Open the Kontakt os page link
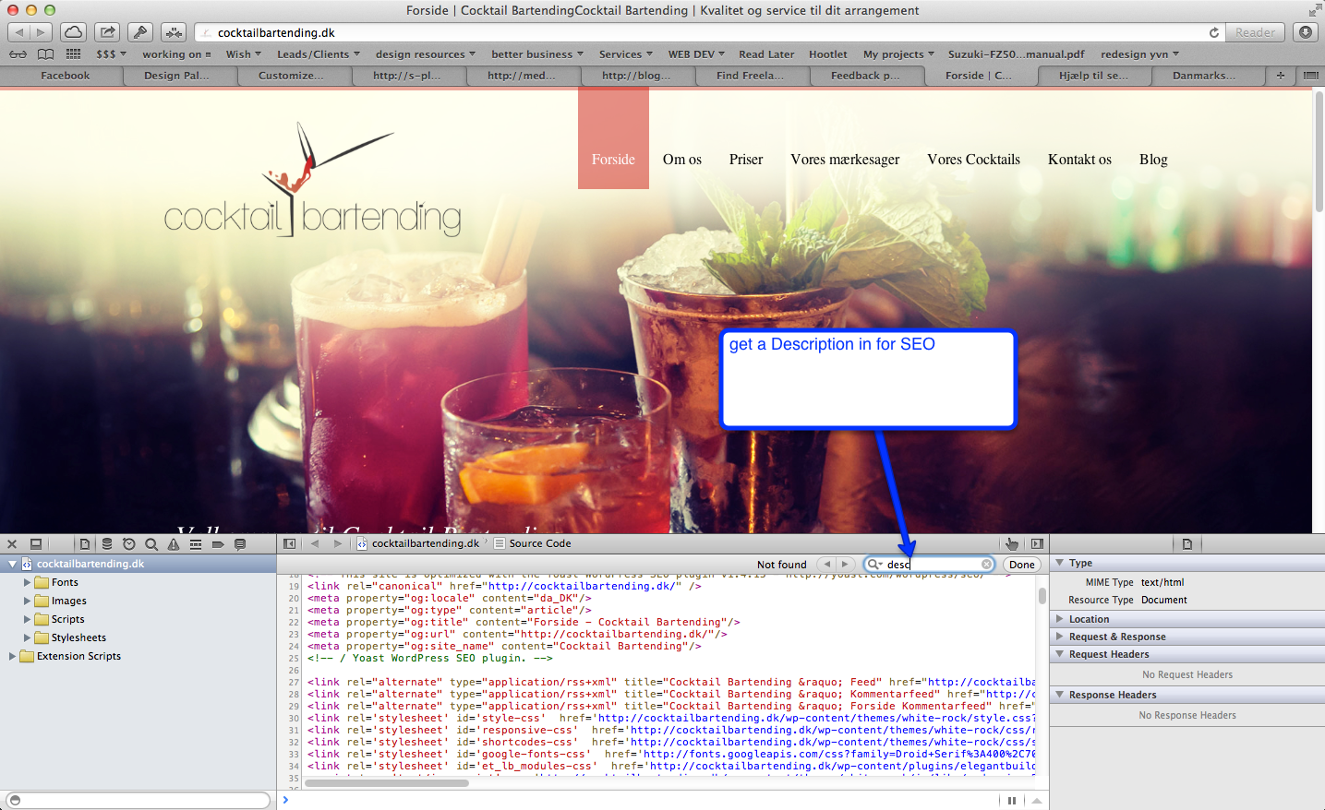This screenshot has width=1325, height=810. pyautogui.click(x=1078, y=160)
